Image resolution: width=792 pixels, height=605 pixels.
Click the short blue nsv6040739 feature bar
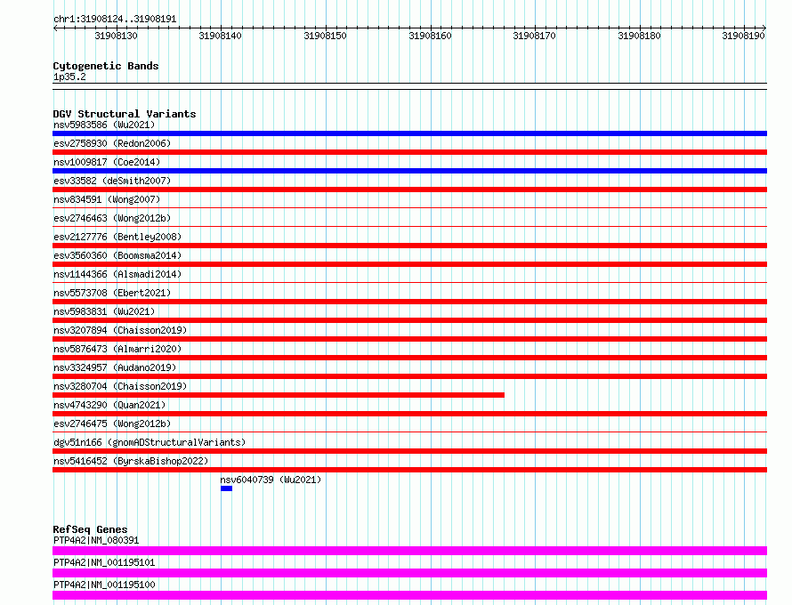tap(226, 488)
